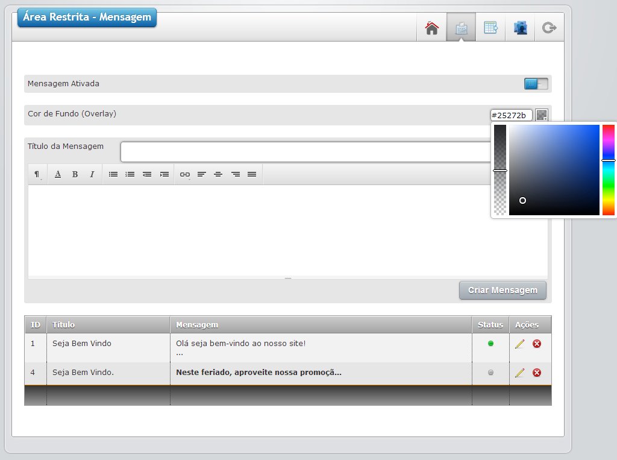
Task: Click the ID column header
Action: [x=36, y=324]
